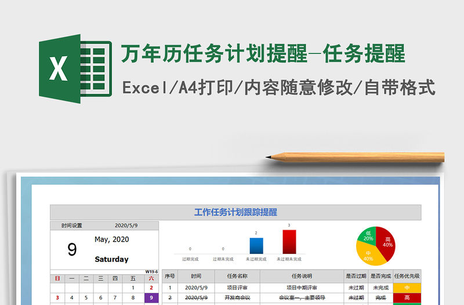Click the yellow 中 priority cell

pos(407,287)
